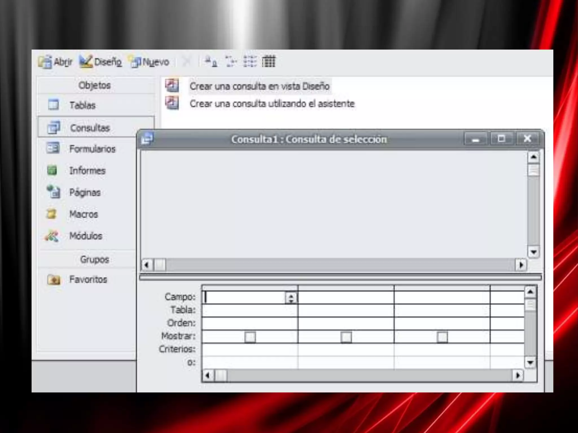Open the Tablas objects section
This screenshot has height=433, width=578.
(x=82, y=105)
